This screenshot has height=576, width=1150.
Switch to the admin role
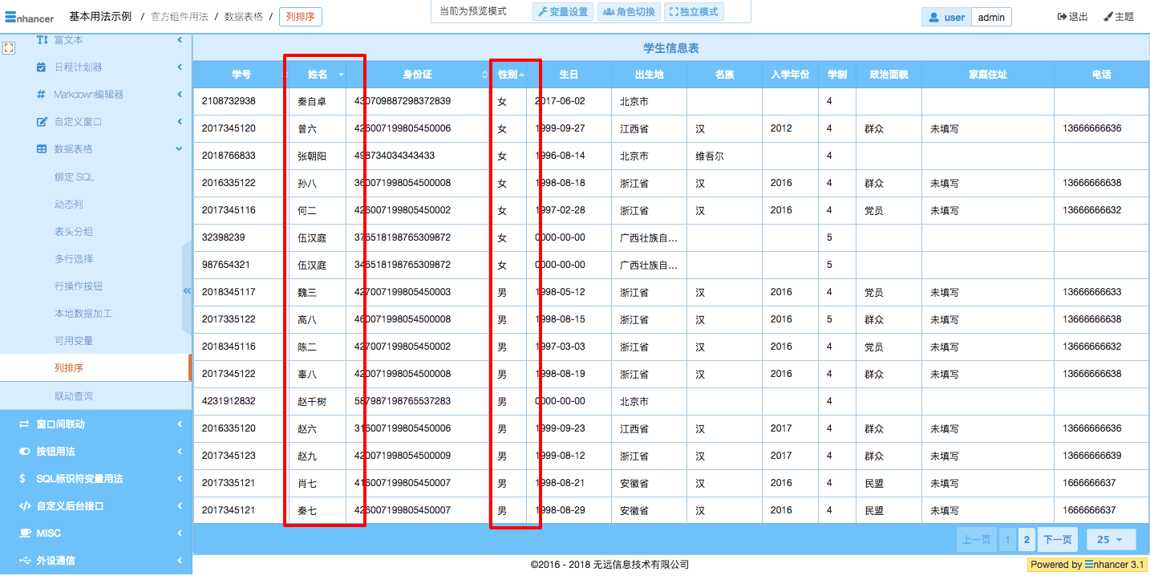[x=991, y=18]
